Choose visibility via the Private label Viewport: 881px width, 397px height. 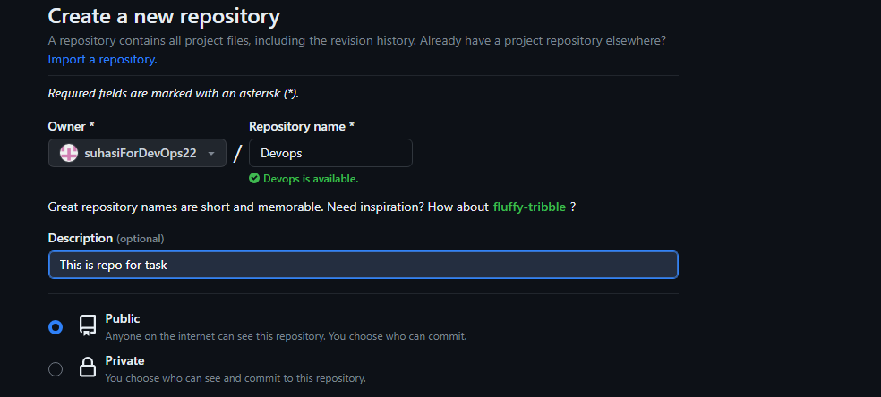124,360
